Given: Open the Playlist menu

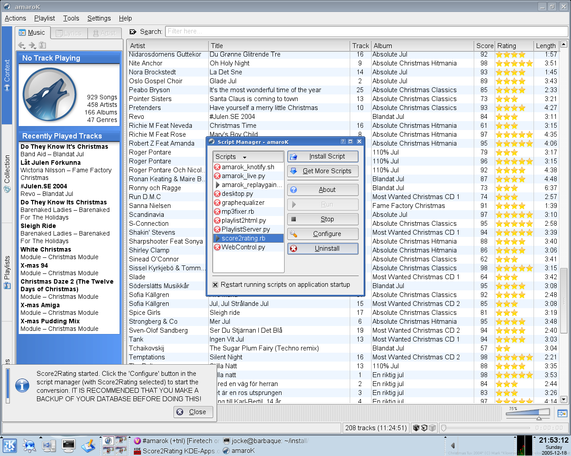Looking at the screenshot, I should (x=45, y=18).
